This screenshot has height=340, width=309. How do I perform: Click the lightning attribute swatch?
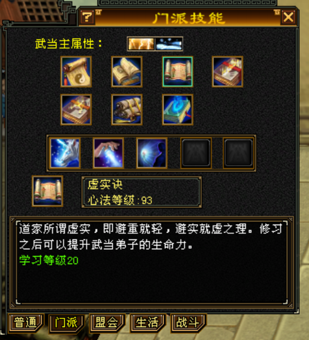141,44
